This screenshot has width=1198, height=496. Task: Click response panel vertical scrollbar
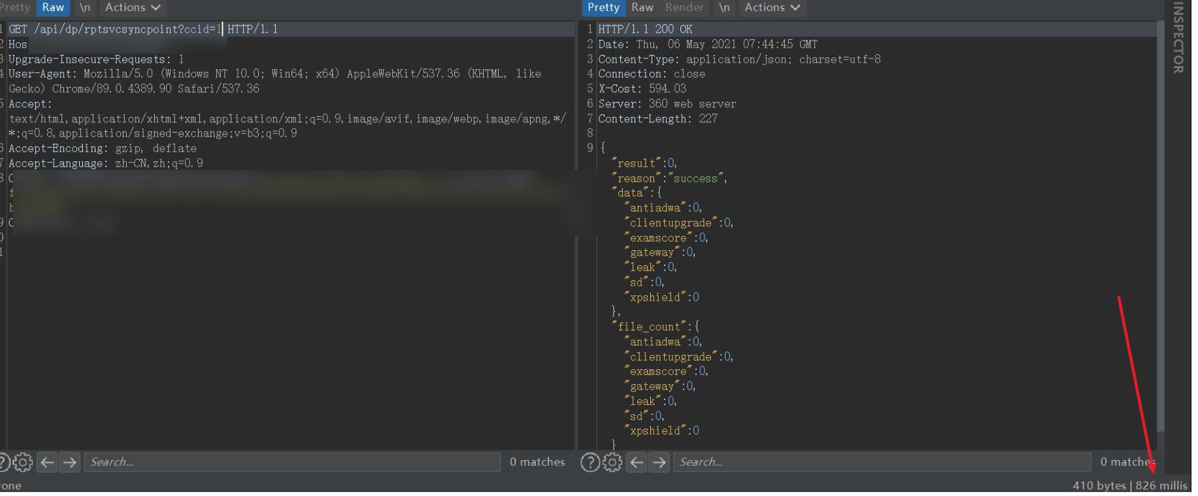click(x=1161, y=225)
